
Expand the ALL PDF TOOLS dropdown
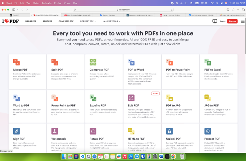pyautogui.click(x=112, y=21)
